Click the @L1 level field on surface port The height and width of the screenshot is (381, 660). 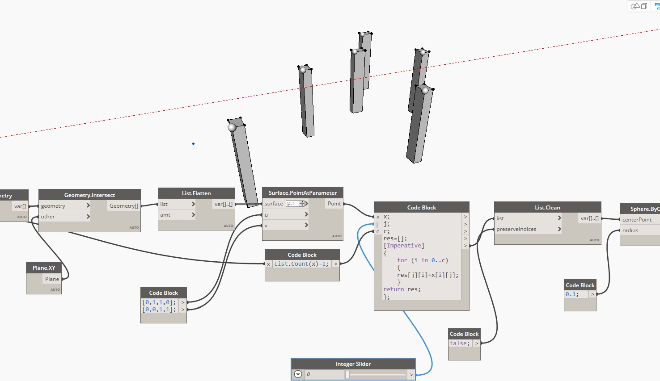pyautogui.click(x=293, y=204)
